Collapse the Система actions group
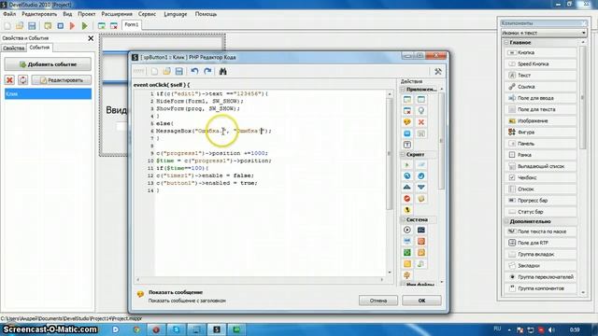This screenshot has width=598, height=336. pyautogui.click(x=403, y=220)
